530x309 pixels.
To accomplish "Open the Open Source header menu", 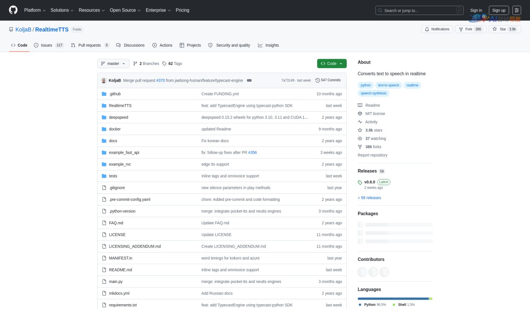I will pos(125,10).
